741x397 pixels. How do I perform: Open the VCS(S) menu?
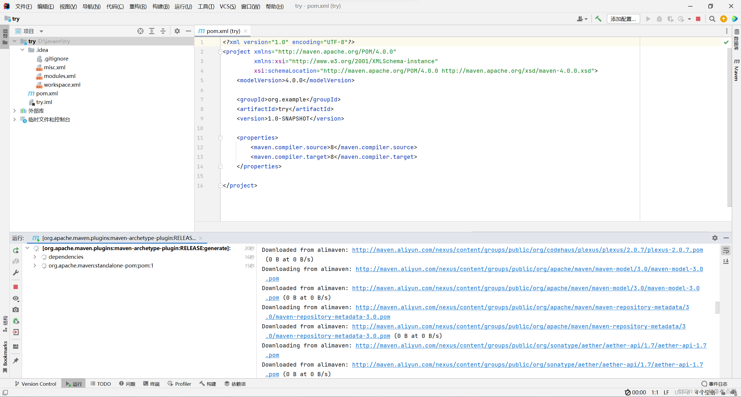tap(228, 6)
